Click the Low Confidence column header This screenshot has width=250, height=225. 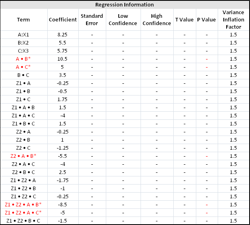(123, 19)
